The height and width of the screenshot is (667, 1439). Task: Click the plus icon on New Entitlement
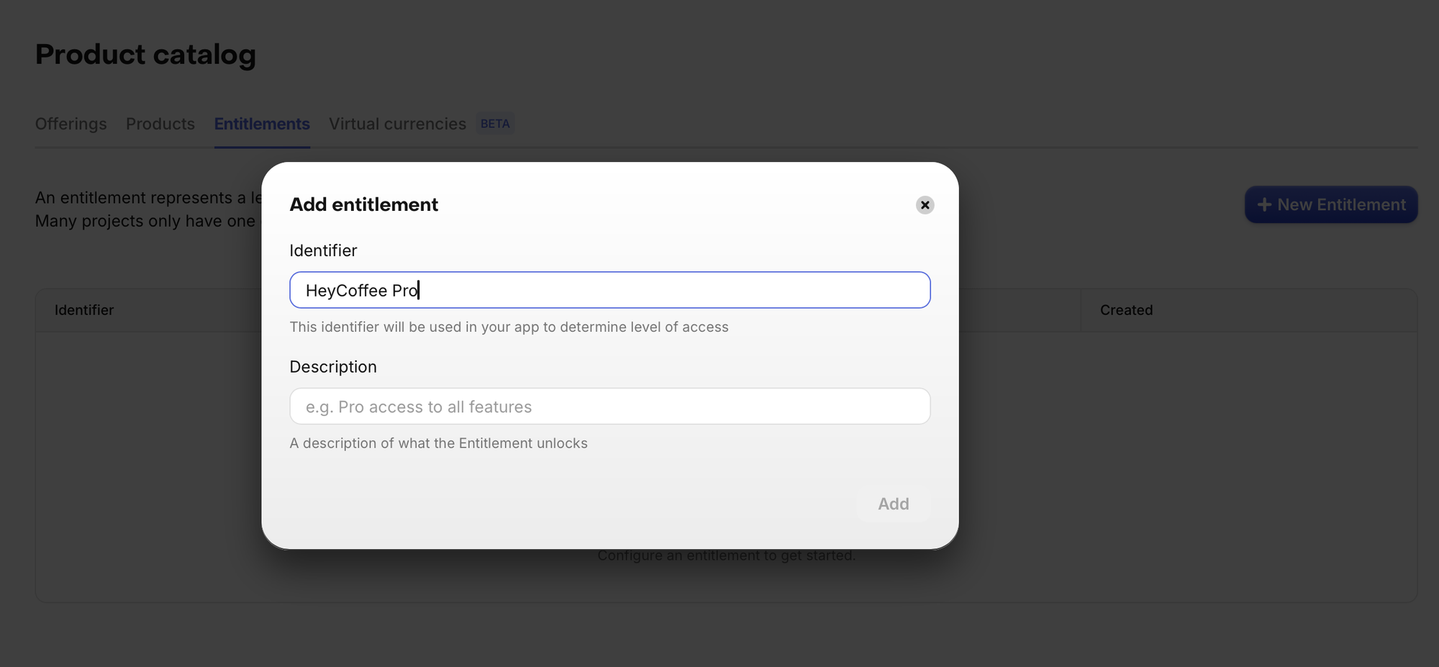point(1263,205)
